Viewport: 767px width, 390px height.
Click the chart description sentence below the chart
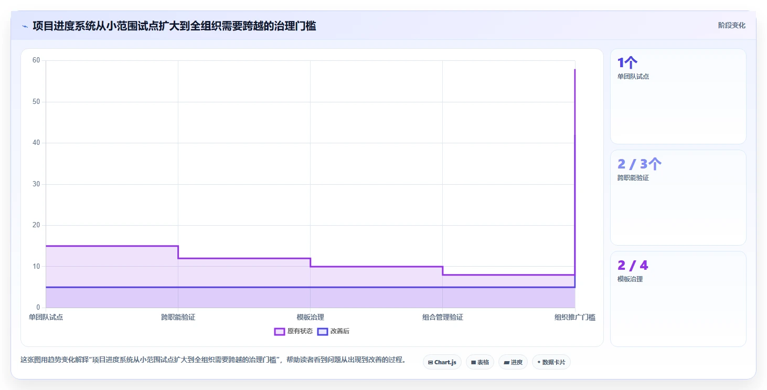click(213, 360)
